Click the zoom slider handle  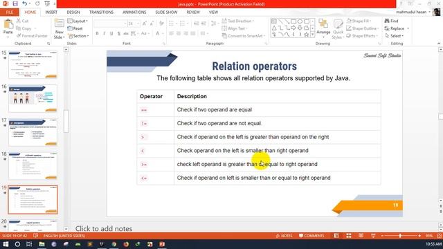coord(400,236)
